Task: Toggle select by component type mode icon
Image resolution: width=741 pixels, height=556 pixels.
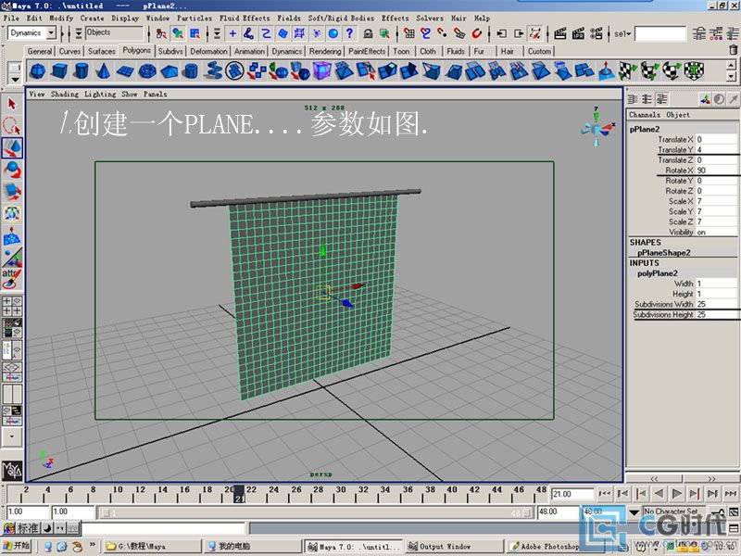Action: pyautogui.click(x=195, y=33)
